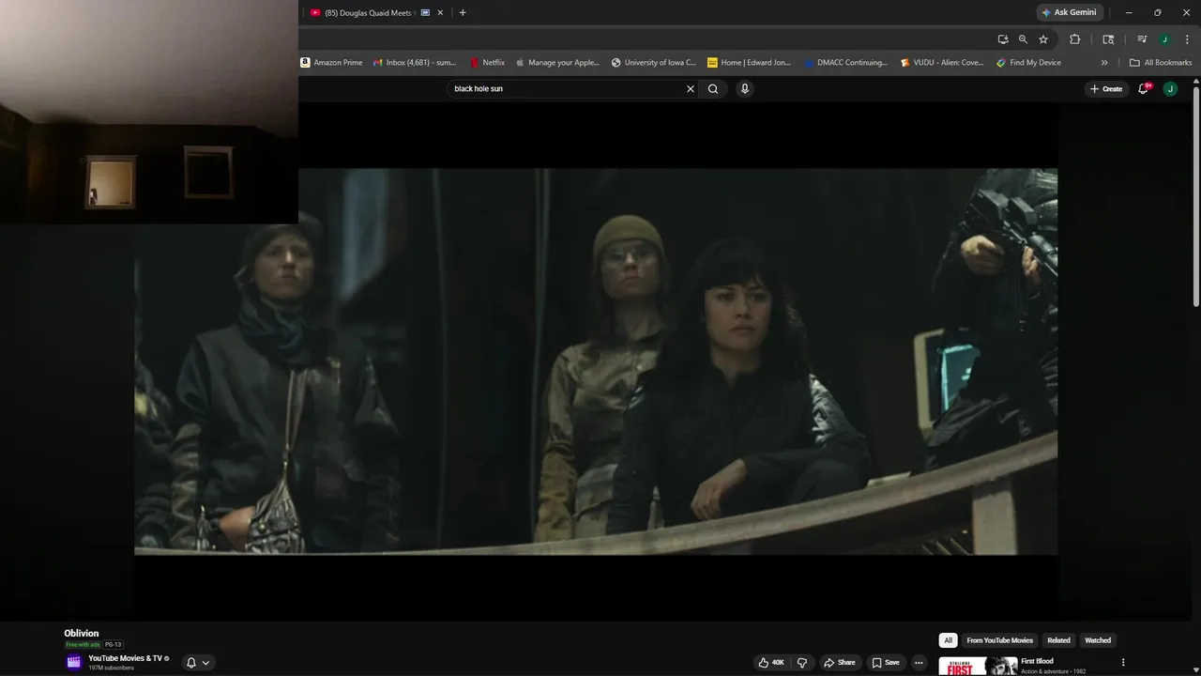Select the All filter chip
Image resolution: width=1201 pixels, height=676 pixels.
coord(949,640)
